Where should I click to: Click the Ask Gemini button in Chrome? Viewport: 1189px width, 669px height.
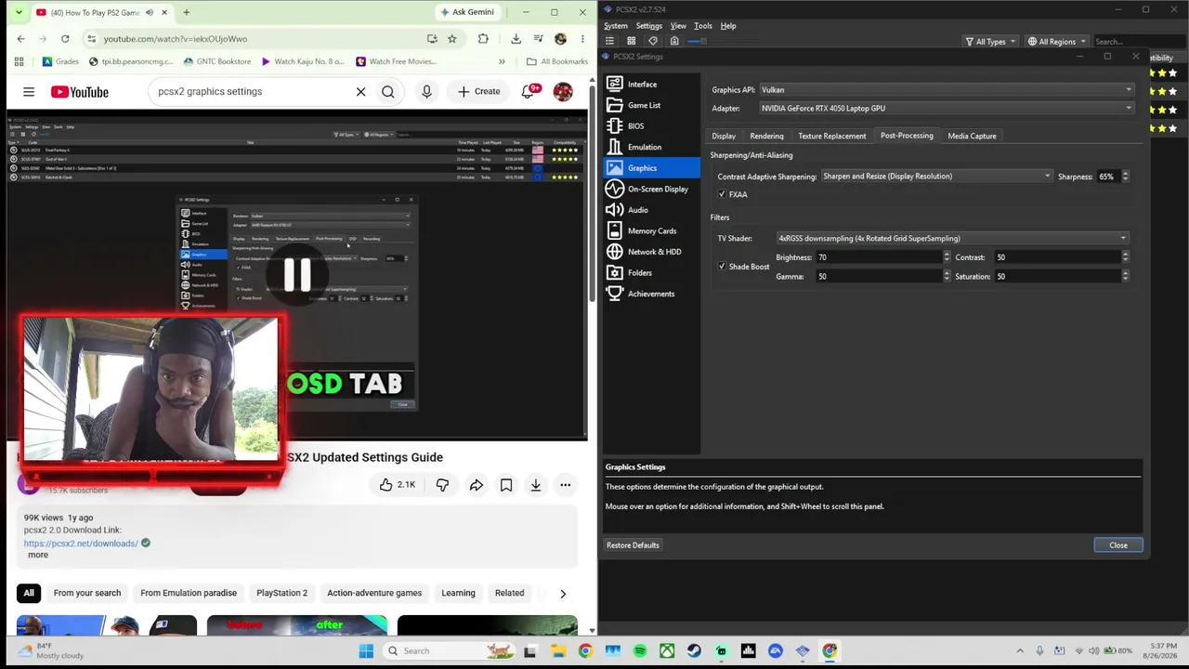click(467, 12)
